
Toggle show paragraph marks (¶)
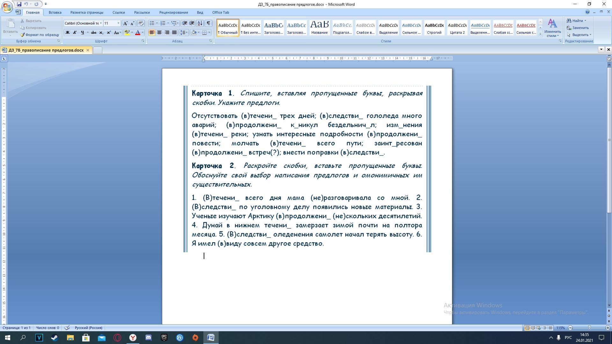coord(208,23)
